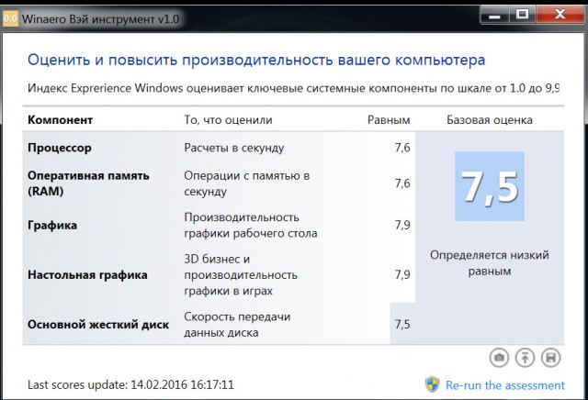This screenshot has height=400, width=588.
Task: Click the Компонент column header
Action: (x=60, y=120)
